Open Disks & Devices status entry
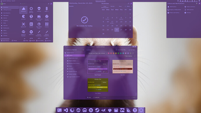 click(190, 7)
